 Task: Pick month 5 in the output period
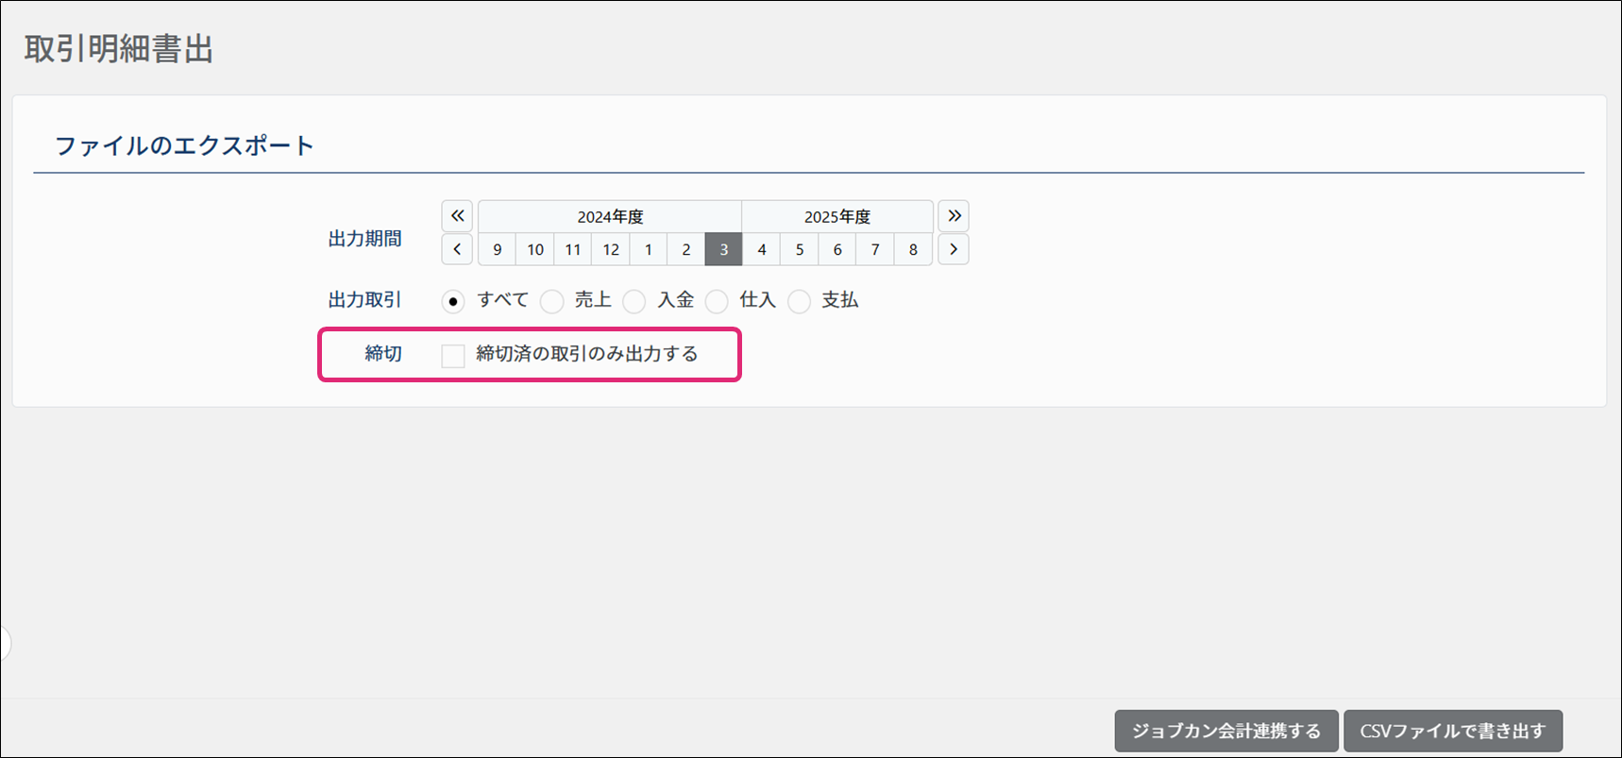click(x=800, y=249)
